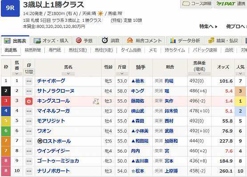Click the stable icon on 厩舎コメント tab

(x=130, y=40)
